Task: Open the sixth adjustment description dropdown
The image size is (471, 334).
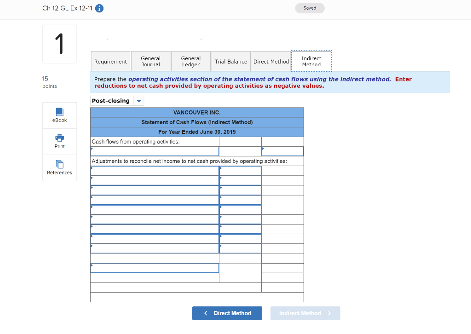Action: (x=155, y=219)
